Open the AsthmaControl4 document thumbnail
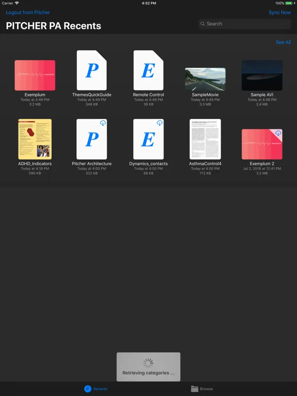Viewport: 297px width, 396px height. [x=205, y=139]
